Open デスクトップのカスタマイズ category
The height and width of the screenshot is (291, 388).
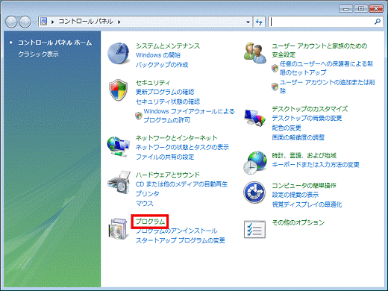click(310, 109)
